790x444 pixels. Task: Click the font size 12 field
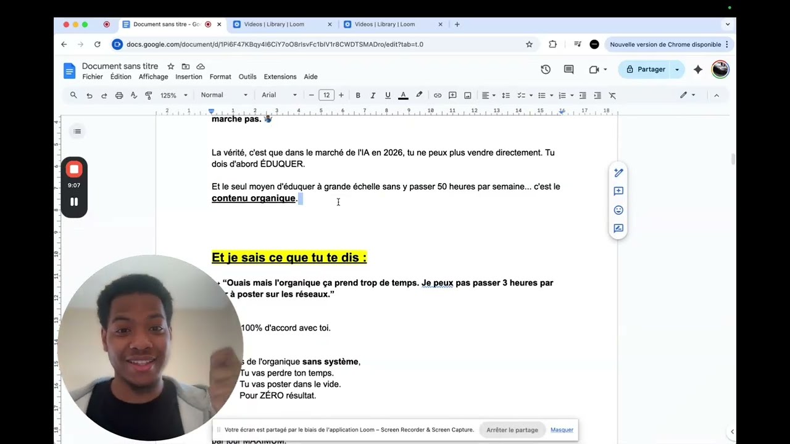coord(326,95)
